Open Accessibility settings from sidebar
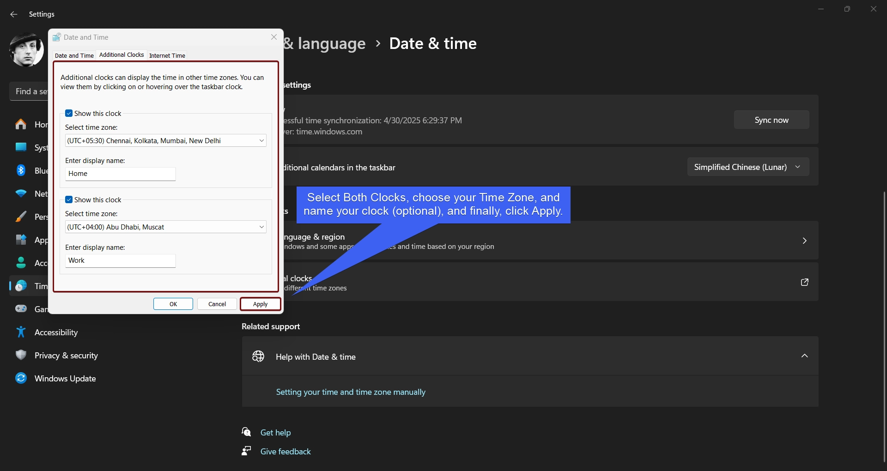 point(21,332)
